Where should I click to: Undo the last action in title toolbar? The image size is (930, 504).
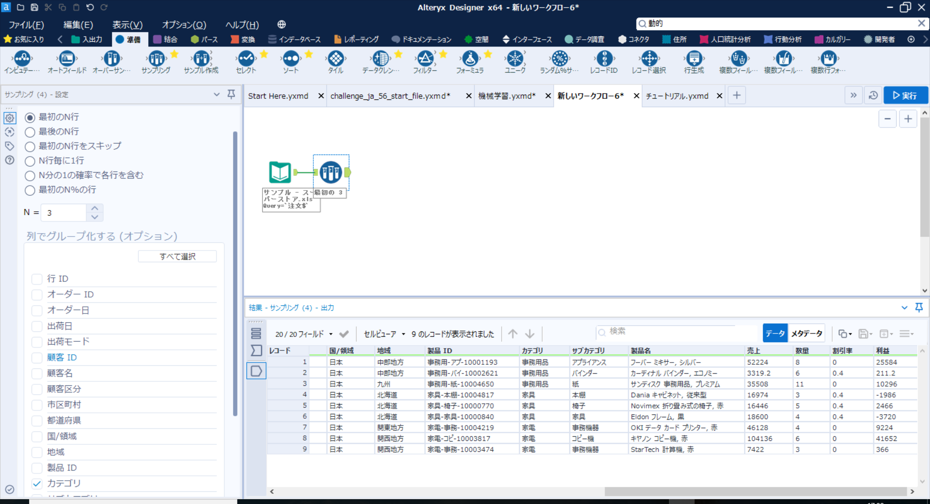pyautogui.click(x=90, y=7)
